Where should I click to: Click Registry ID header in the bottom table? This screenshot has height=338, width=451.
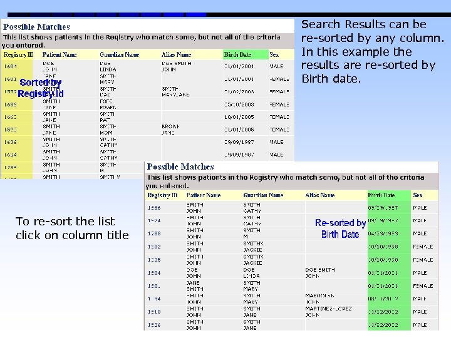(x=162, y=195)
